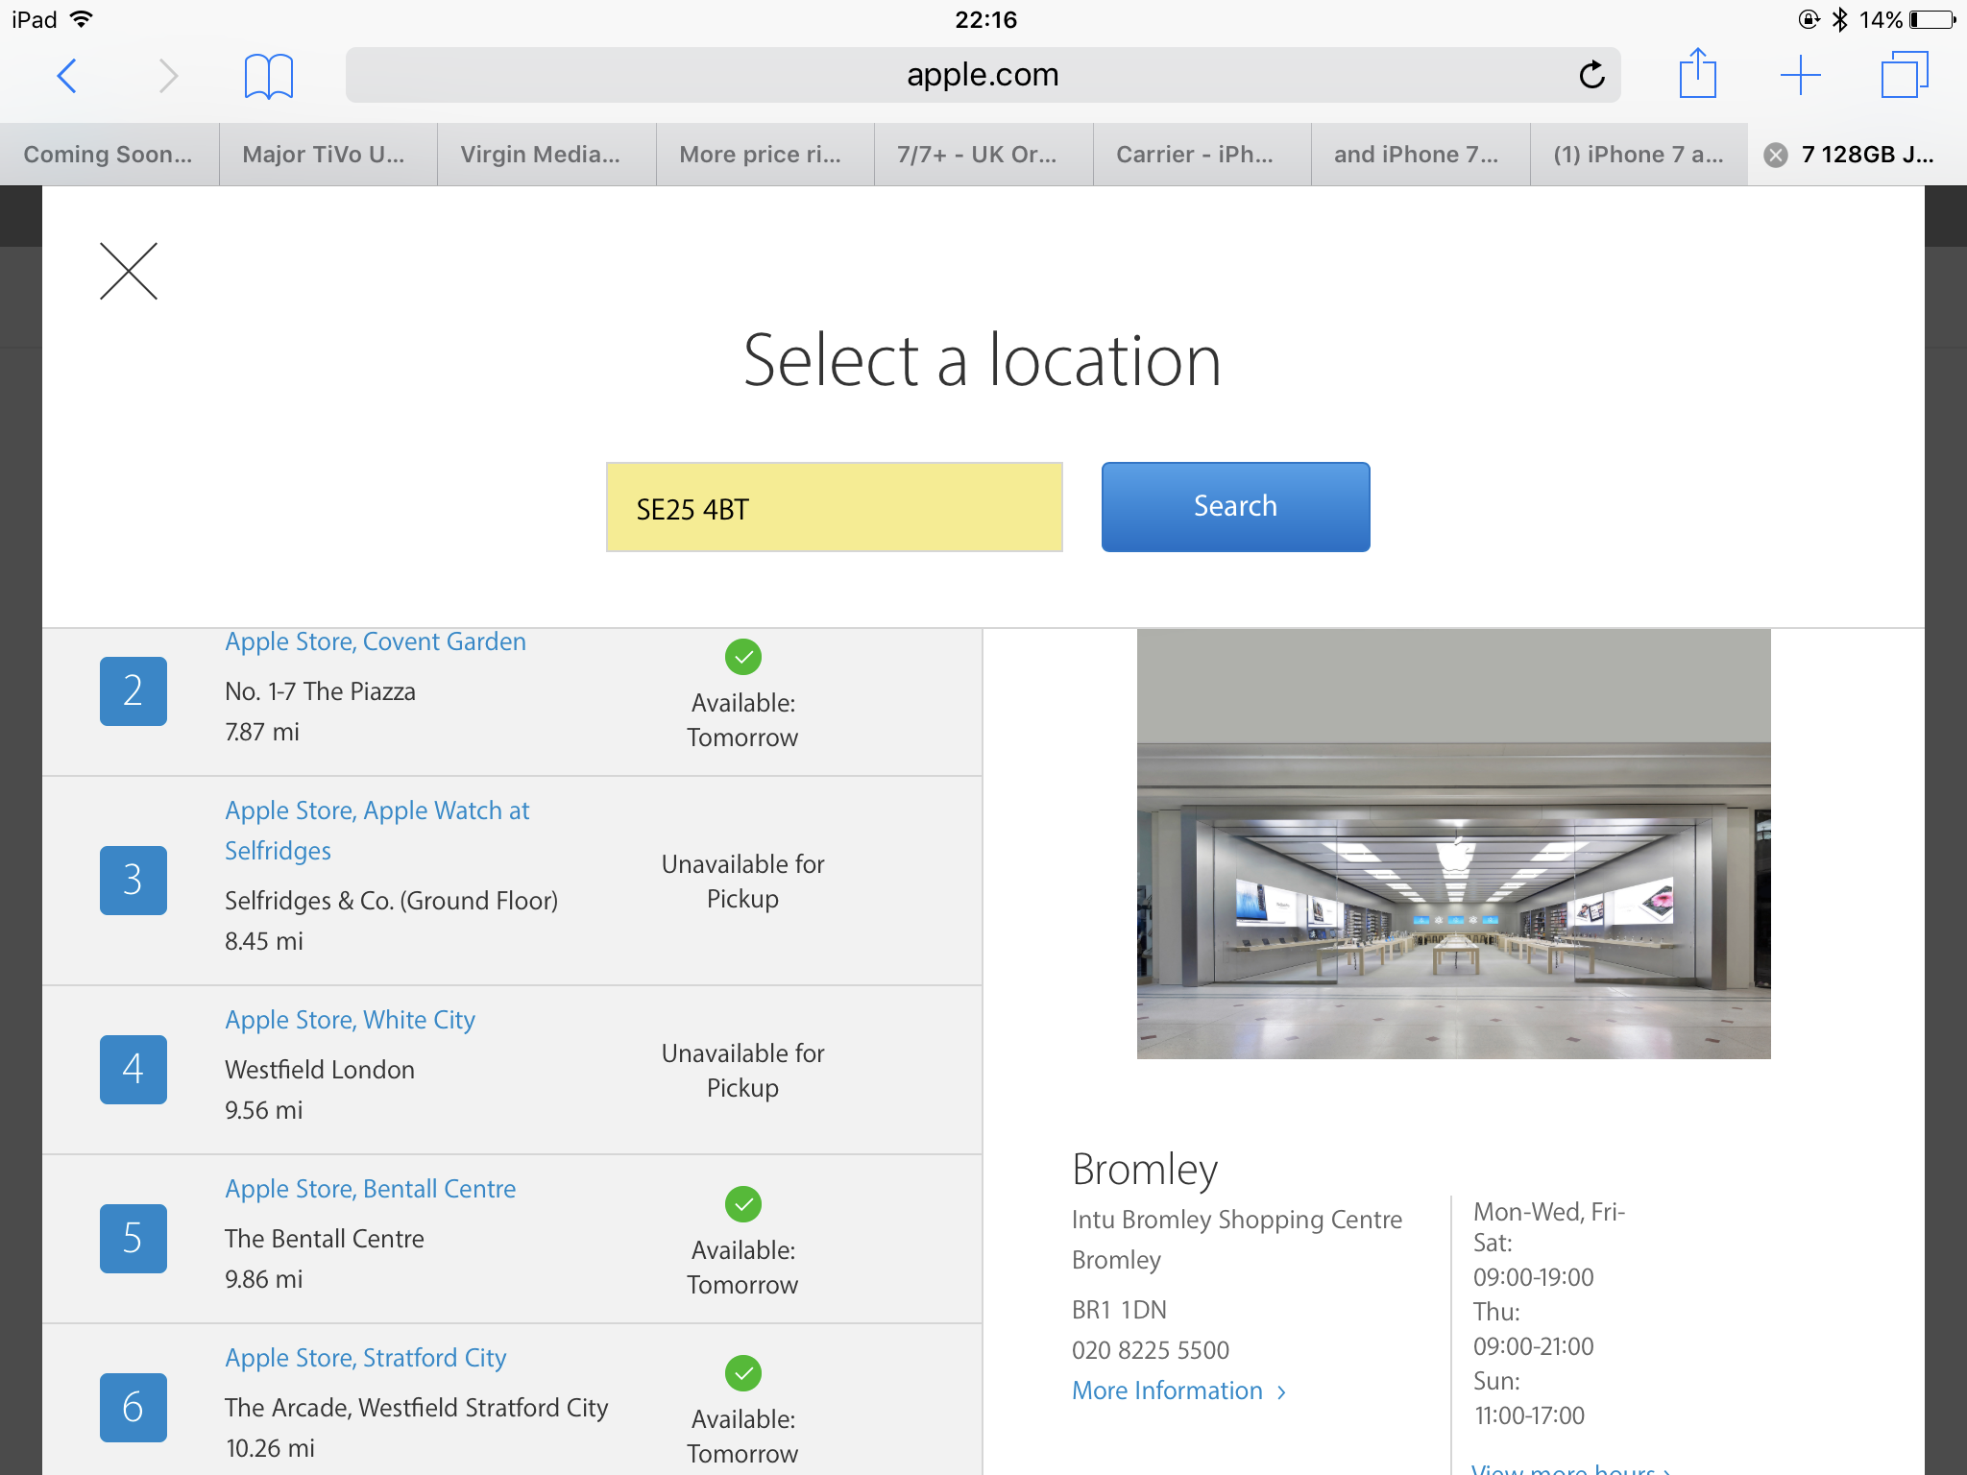Click the Bromley phone number 020 8225 5500
1967x1475 pixels.
coord(1151,1350)
